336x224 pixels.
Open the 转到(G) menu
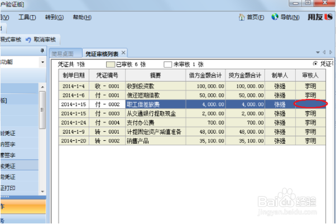pos(55,17)
